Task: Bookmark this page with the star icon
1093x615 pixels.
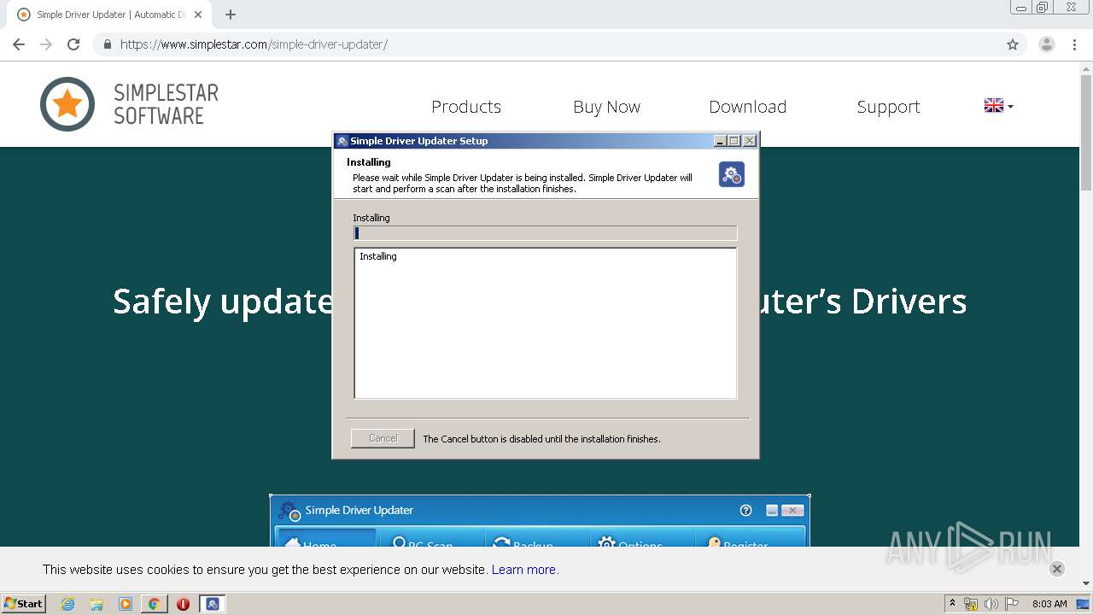Action: coord(1013,44)
